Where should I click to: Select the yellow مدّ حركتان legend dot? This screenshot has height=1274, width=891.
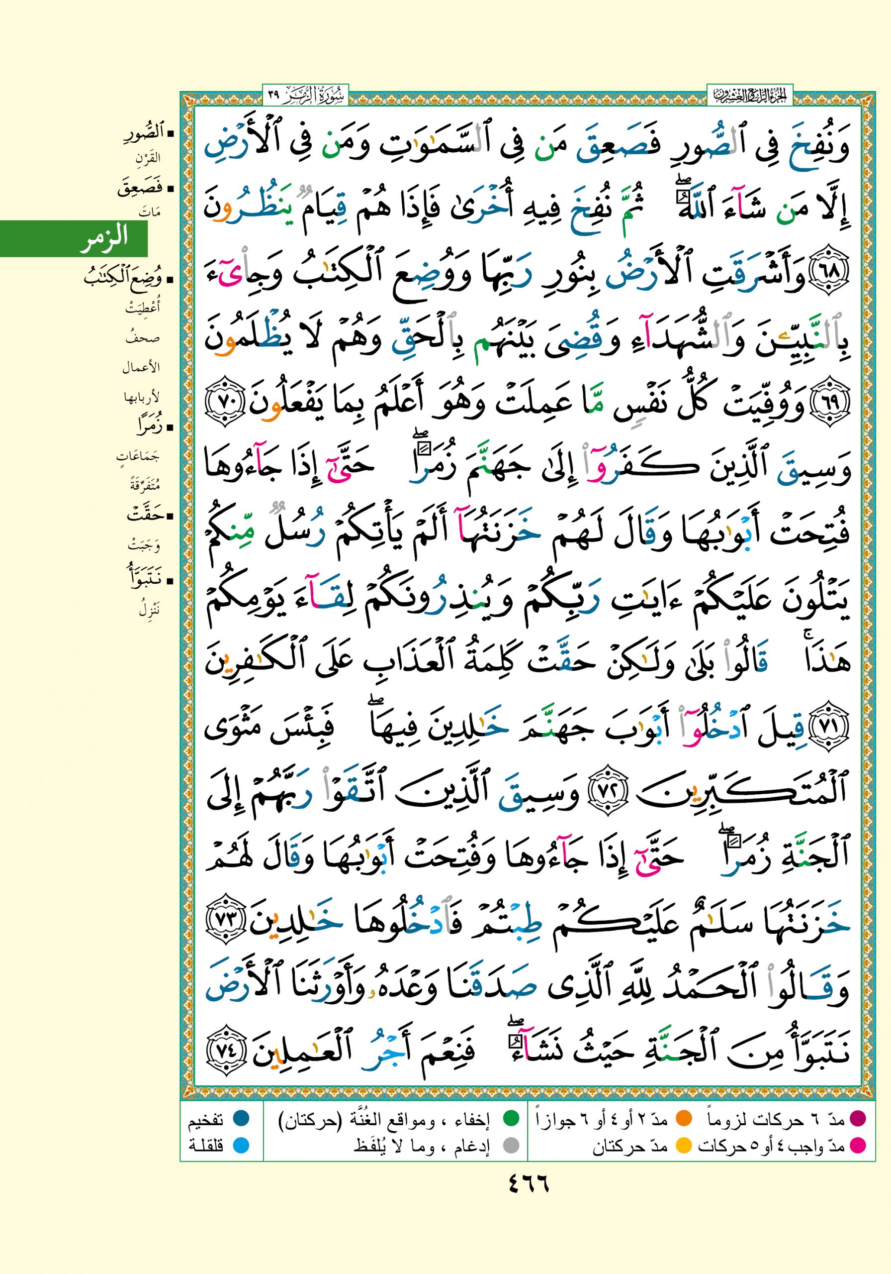[684, 1145]
